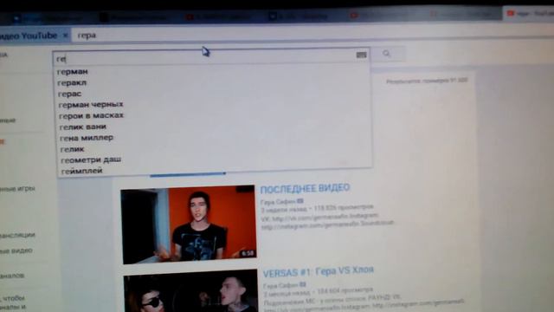Open the on-screen keyboard icon in search box
Screen dimensions: 554x312
click(x=361, y=55)
